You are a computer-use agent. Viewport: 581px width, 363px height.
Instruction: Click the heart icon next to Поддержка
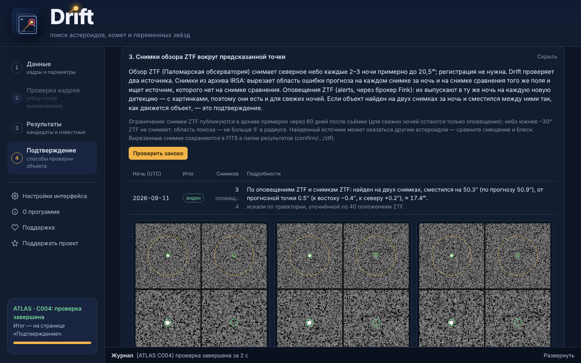point(15,227)
